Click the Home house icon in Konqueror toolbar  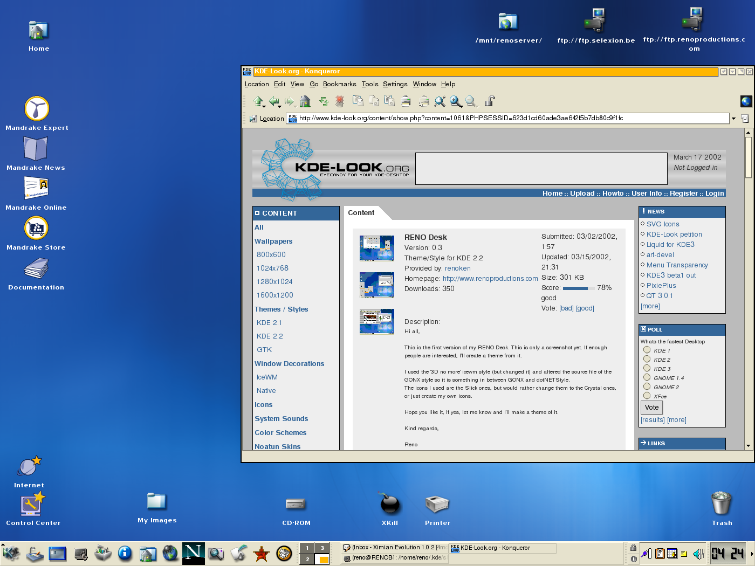point(305,101)
